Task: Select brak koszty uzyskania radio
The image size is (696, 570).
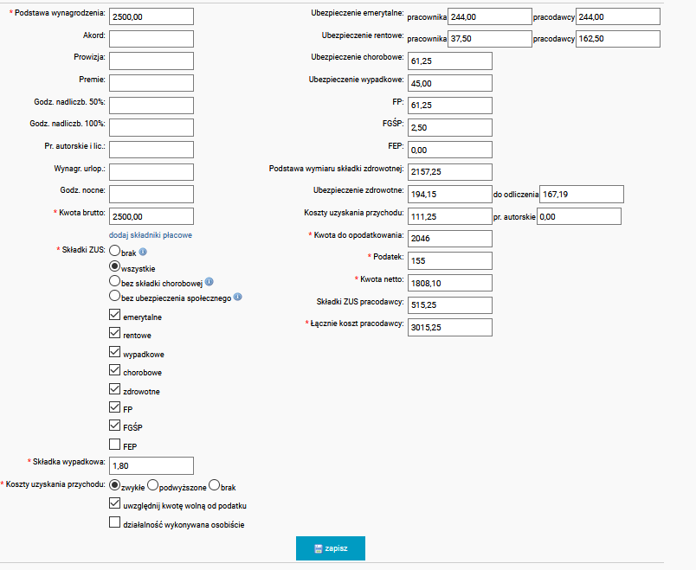Action: pyautogui.click(x=214, y=485)
